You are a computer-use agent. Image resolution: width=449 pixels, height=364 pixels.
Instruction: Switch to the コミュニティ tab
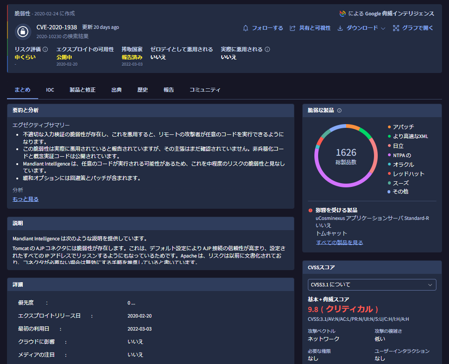[204, 90]
